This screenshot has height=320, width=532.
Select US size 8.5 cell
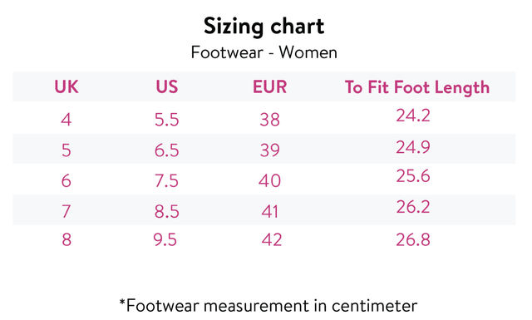click(166, 211)
